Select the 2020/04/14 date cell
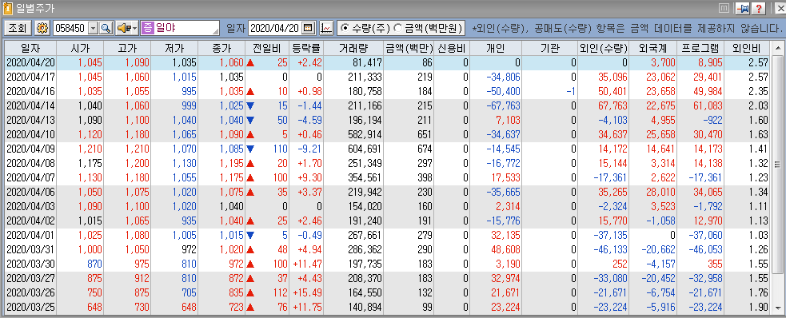The image size is (786, 318). click(30, 105)
